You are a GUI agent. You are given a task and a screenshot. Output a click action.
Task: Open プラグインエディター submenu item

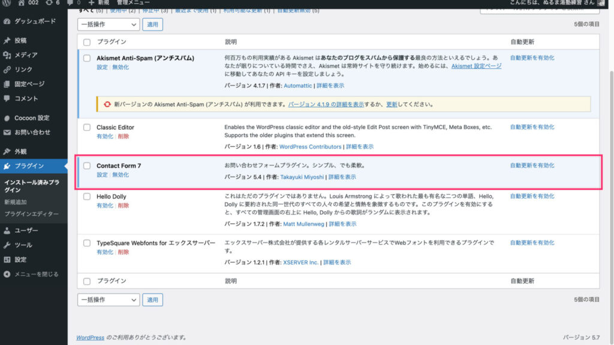[x=31, y=214]
